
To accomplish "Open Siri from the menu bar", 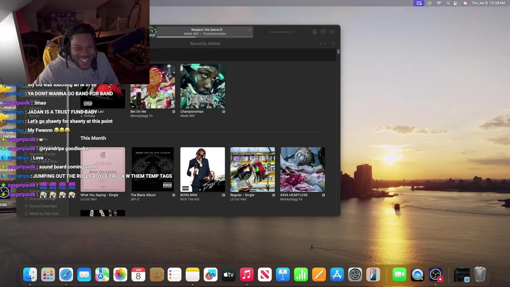I will [x=465, y=3].
